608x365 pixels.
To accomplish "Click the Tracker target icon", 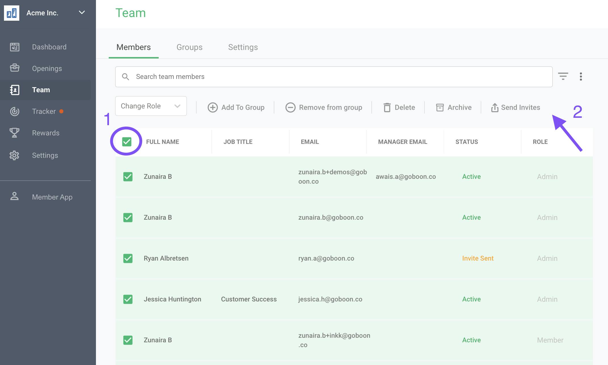I will click(x=14, y=111).
